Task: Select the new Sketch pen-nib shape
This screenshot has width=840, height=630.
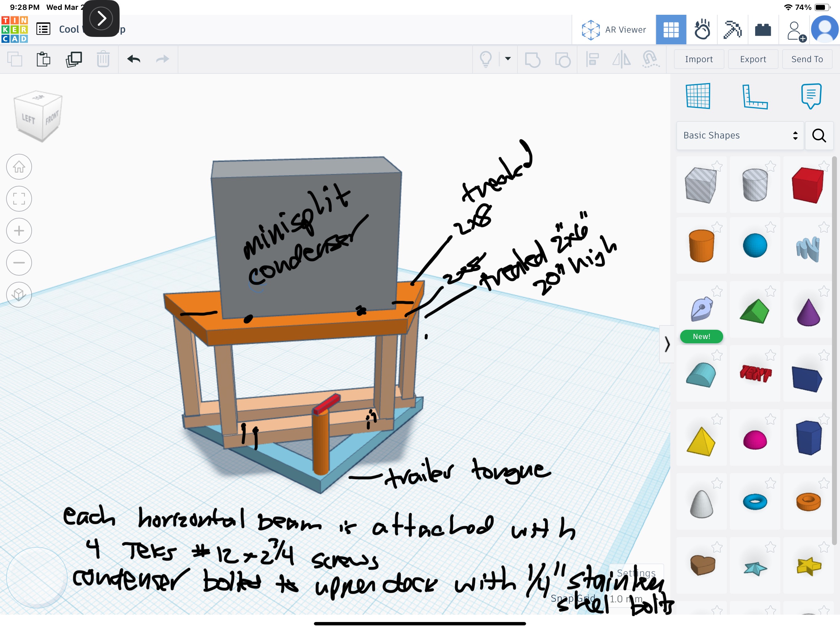Action: tap(701, 309)
